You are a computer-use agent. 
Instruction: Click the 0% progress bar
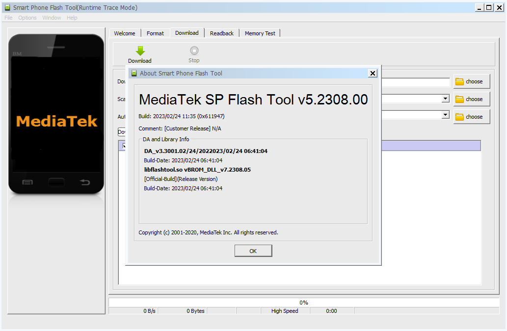click(304, 302)
